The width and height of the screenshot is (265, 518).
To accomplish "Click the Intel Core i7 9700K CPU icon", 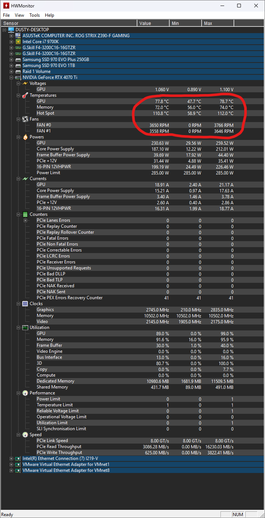I will pyautogui.click(x=18, y=42).
